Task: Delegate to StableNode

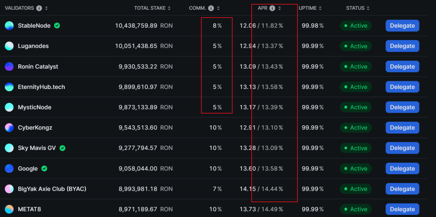Action: (x=402, y=26)
